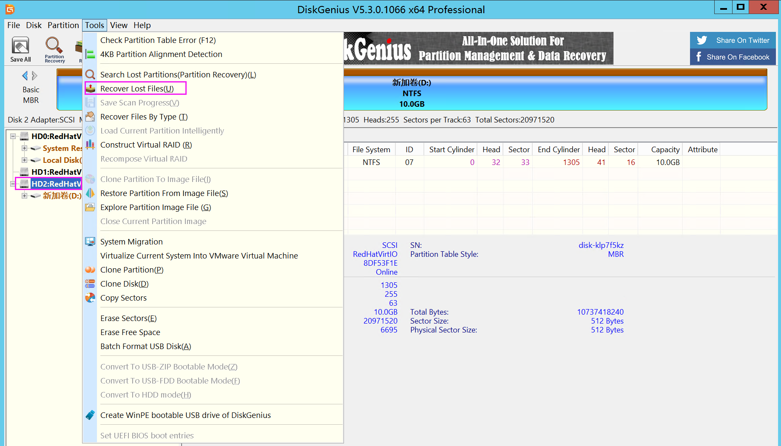Select the Local Disk partition label

point(62,160)
